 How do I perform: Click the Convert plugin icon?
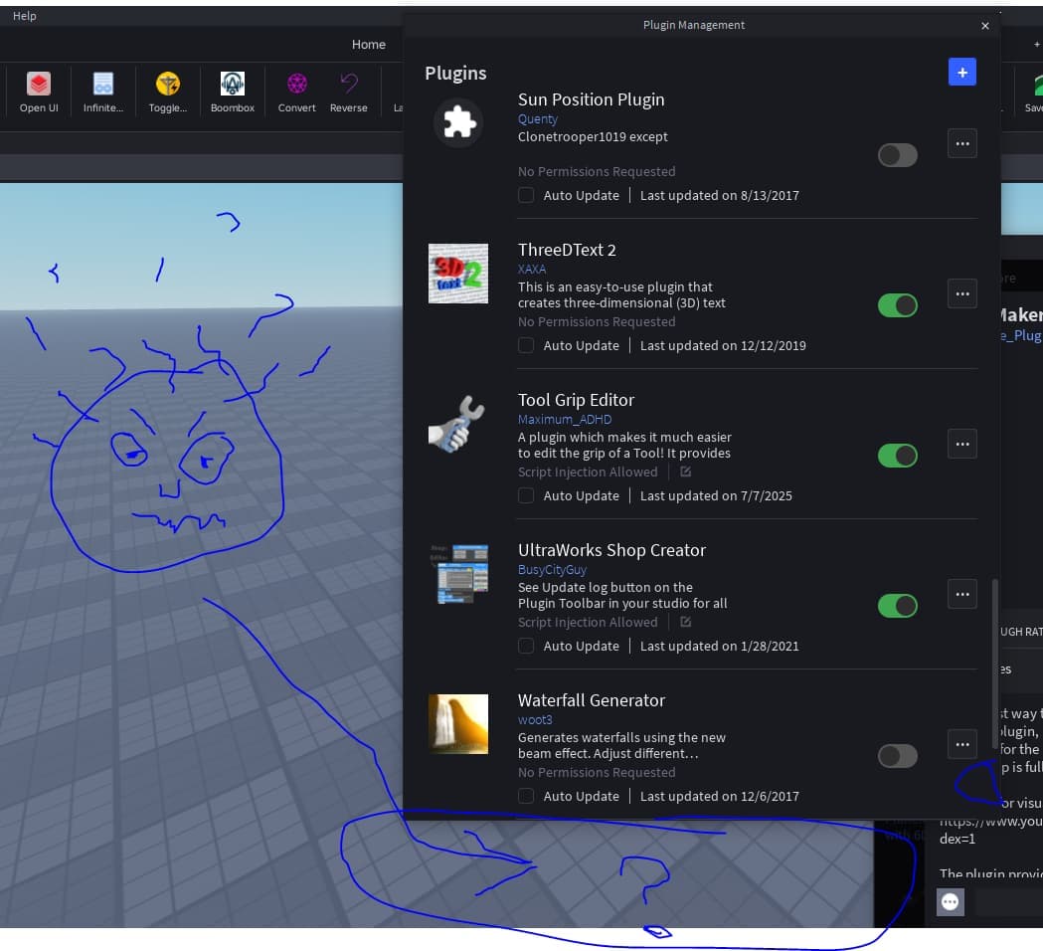(296, 84)
